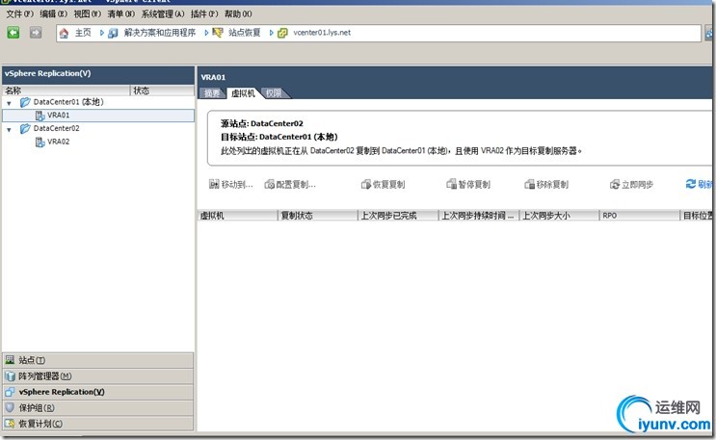Sort by 状态 column header

click(x=163, y=91)
